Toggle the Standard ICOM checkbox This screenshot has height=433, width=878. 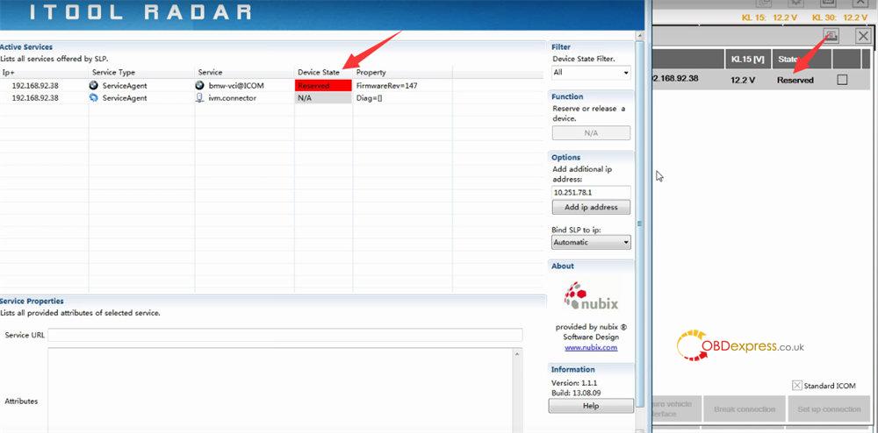pos(797,386)
